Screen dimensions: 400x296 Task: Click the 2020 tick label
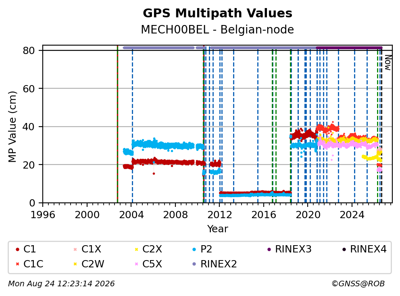[308, 215]
